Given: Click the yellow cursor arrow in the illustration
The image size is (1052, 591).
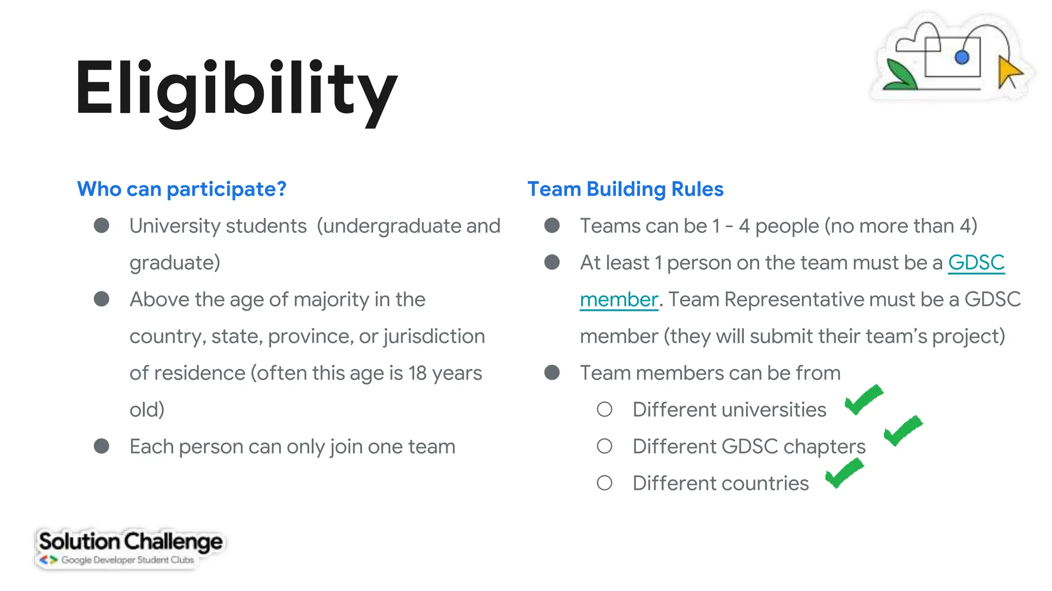Looking at the screenshot, I should tap(1008, 72).
